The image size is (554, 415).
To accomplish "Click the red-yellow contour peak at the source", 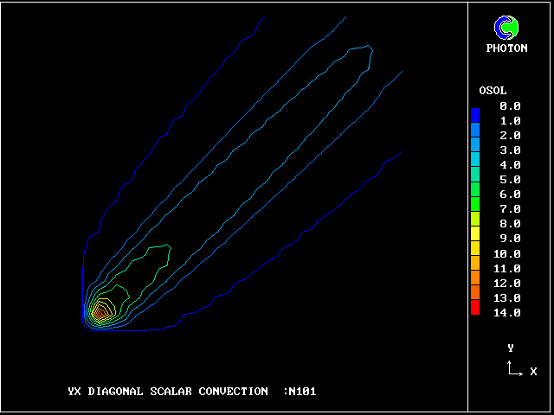I will [x=101, y=310].
